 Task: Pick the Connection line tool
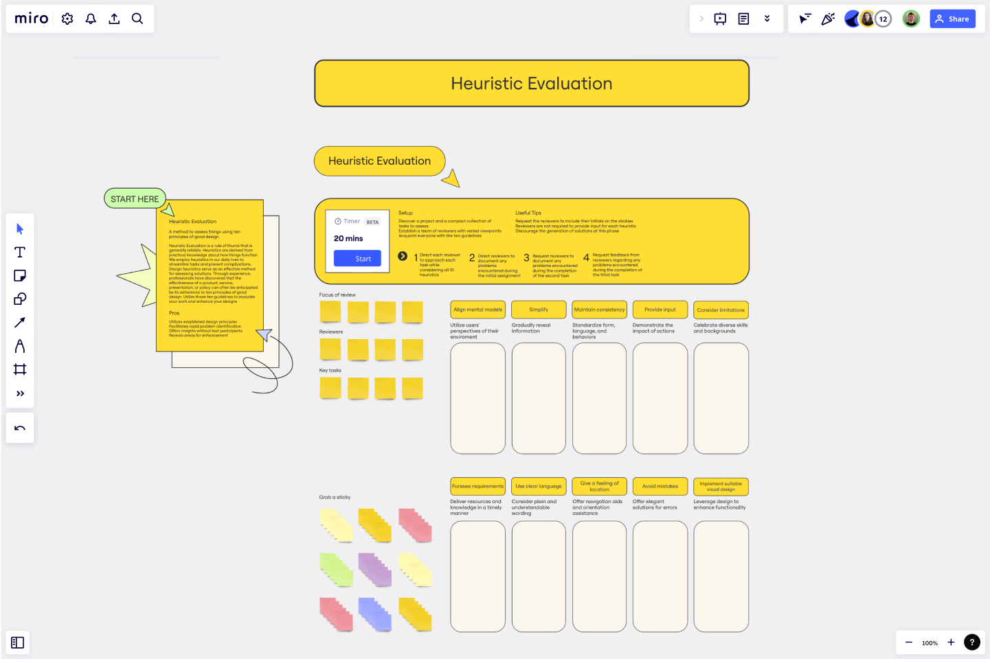(x=20, y=322)
